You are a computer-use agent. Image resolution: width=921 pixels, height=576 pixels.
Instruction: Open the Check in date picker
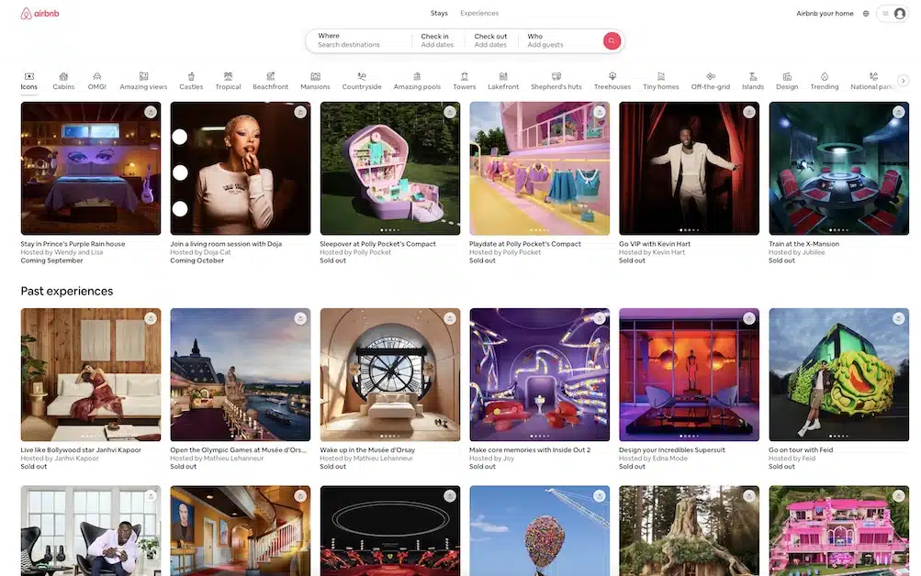437,40
